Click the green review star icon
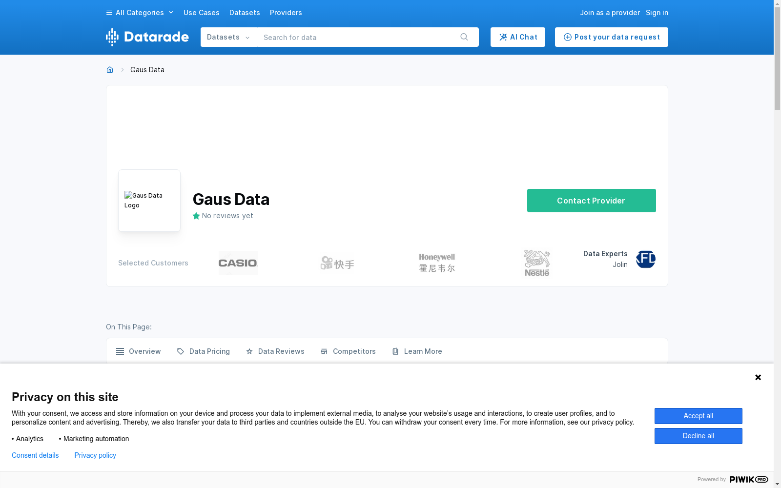This screenshot has width=781, height=488. click(196, 216)
